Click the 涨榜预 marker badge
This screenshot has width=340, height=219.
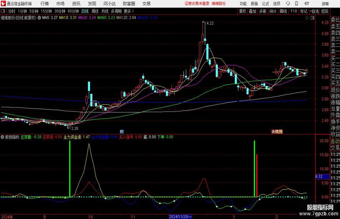click(277, 132)
